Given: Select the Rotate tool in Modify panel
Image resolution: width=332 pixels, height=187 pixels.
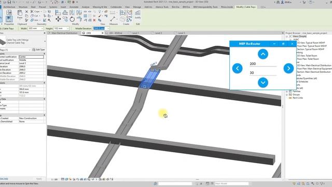Looking at the screenshot, I should [x=72, y=19].
